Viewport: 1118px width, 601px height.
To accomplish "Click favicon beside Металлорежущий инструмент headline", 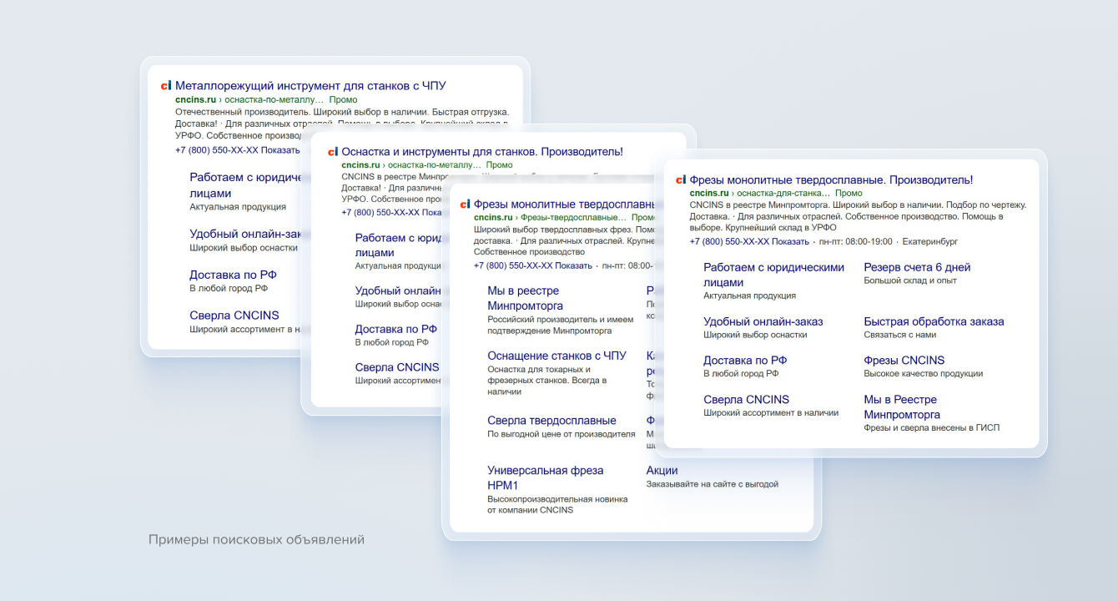I will 165,86.
